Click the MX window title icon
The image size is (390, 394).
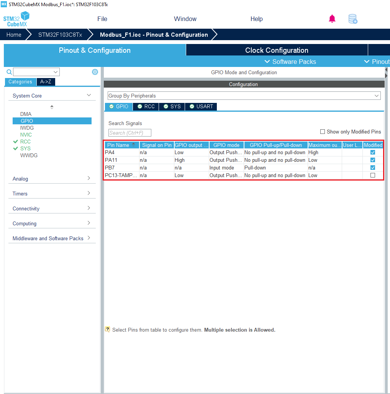click(x=4, y=4)
